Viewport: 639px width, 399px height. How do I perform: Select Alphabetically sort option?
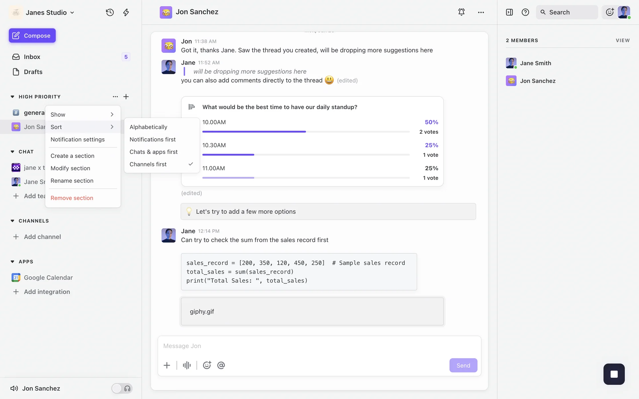coord(148,127)
